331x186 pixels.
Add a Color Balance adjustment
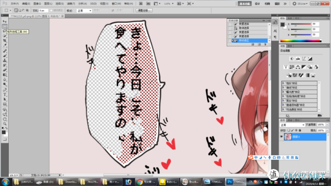[298, 67]
